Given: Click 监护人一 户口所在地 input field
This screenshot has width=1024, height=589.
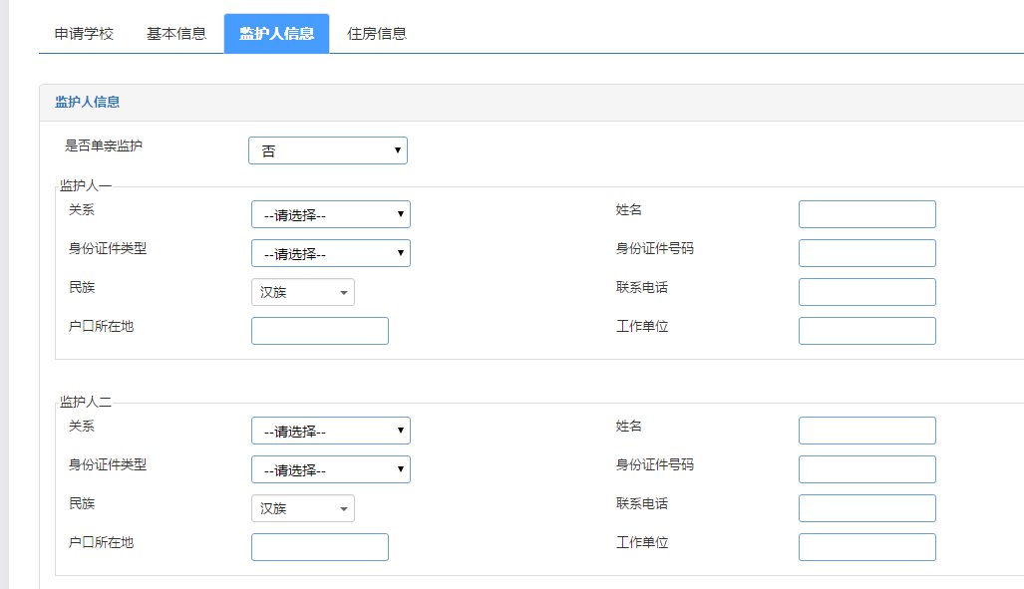Looking at the screenshot, I should [319, 331].
